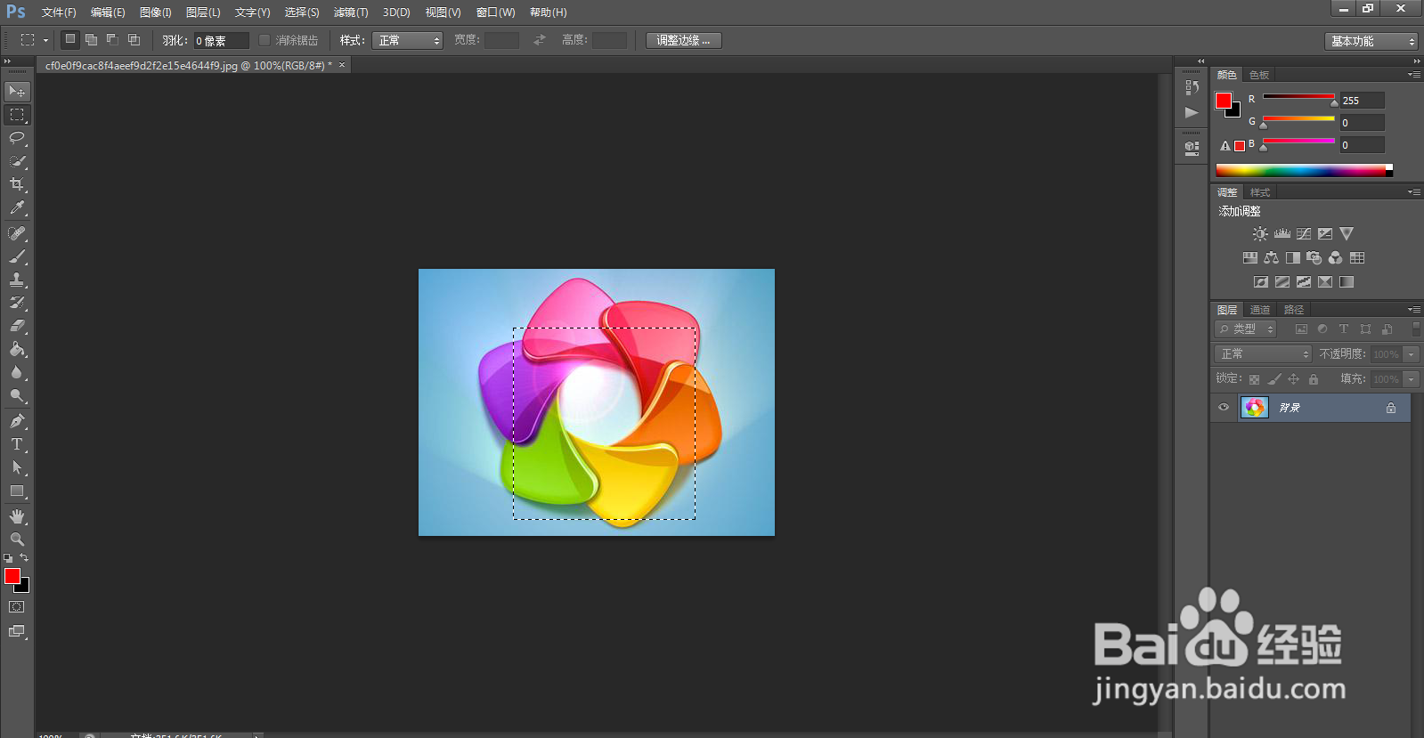Select the Rectangle shape tool
Screen dimensions: 1424x738
(17, 491)
